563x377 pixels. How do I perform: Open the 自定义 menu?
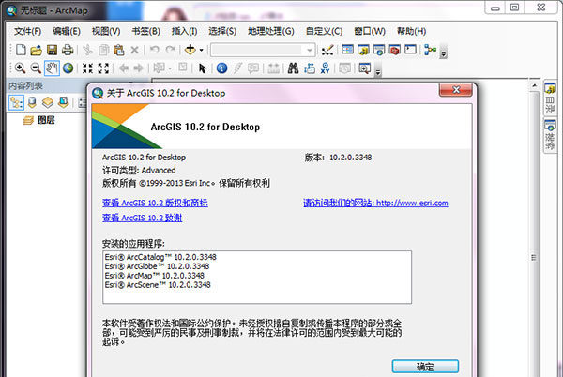coord(324,30)
